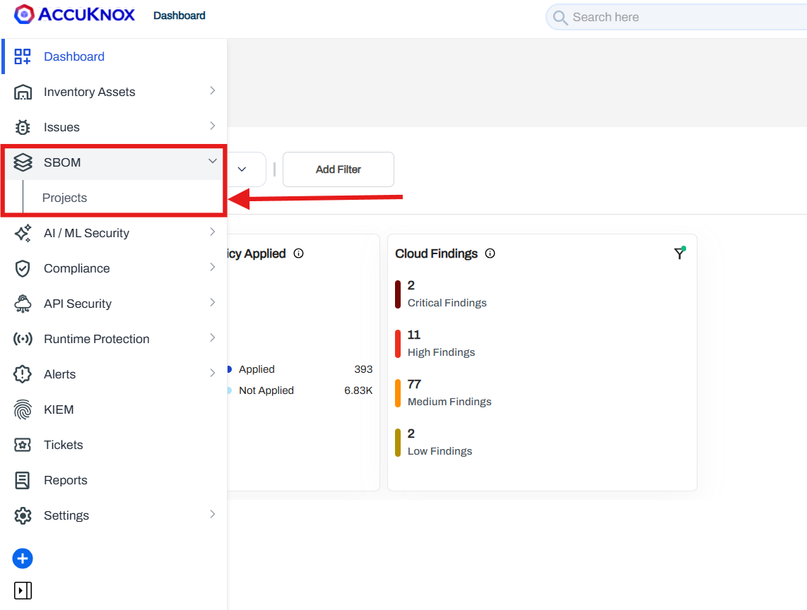The image size is (807, 610).
Task: Show info for Policy Applied widget
Action: 298,253
